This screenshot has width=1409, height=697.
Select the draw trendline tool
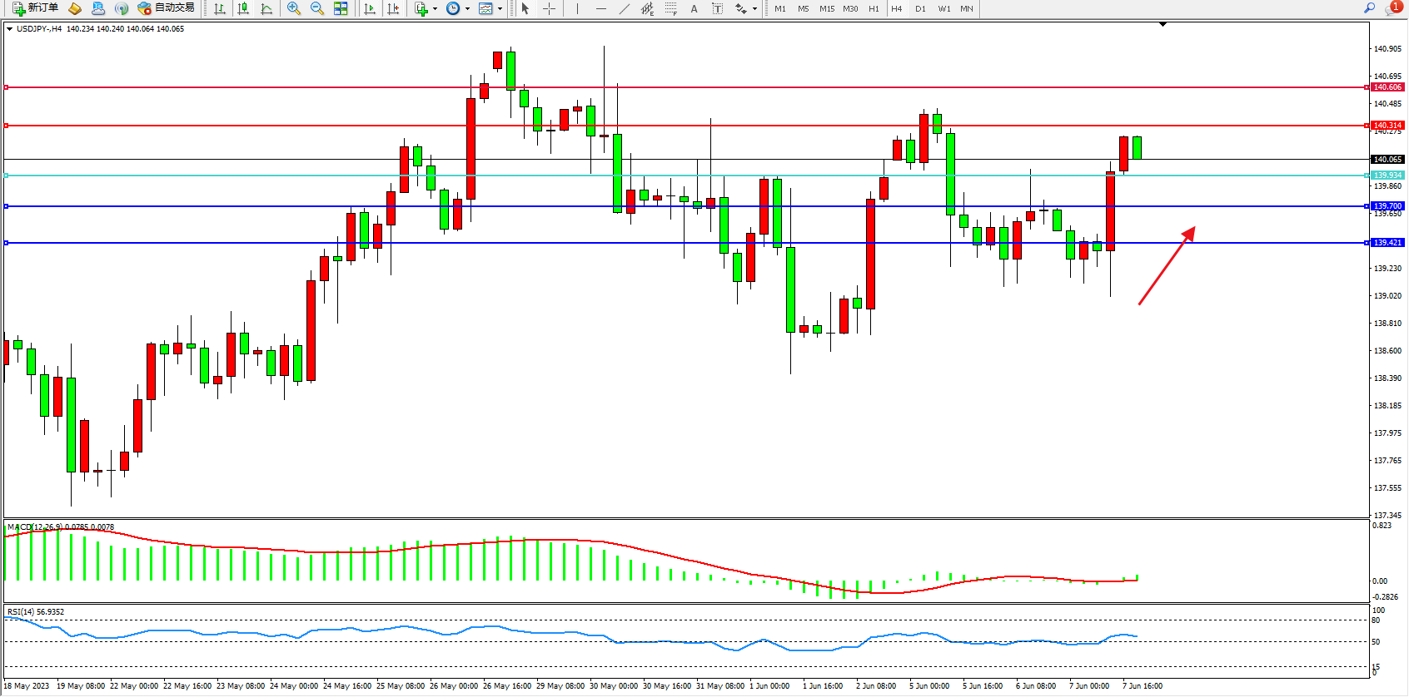coord(624,8)
